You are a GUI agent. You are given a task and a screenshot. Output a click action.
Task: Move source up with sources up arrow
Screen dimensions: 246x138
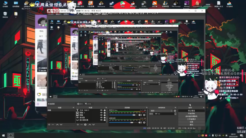(90, 125)
